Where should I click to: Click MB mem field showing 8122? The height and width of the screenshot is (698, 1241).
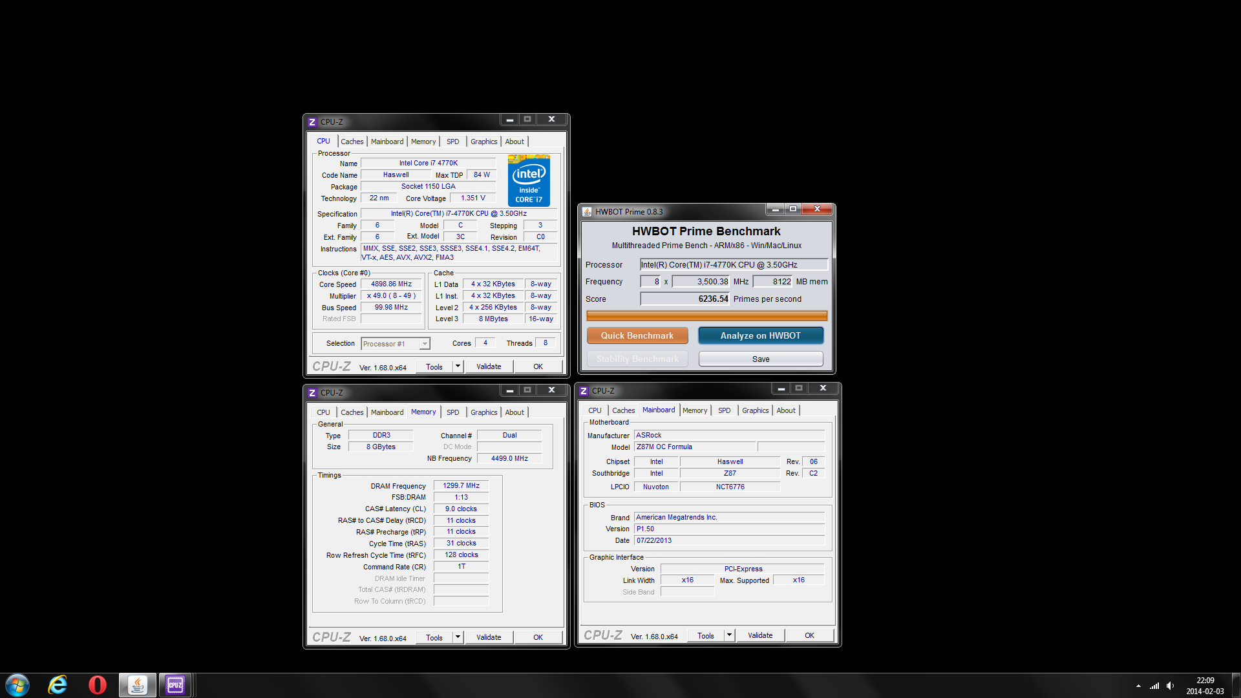tap(772, 281)
